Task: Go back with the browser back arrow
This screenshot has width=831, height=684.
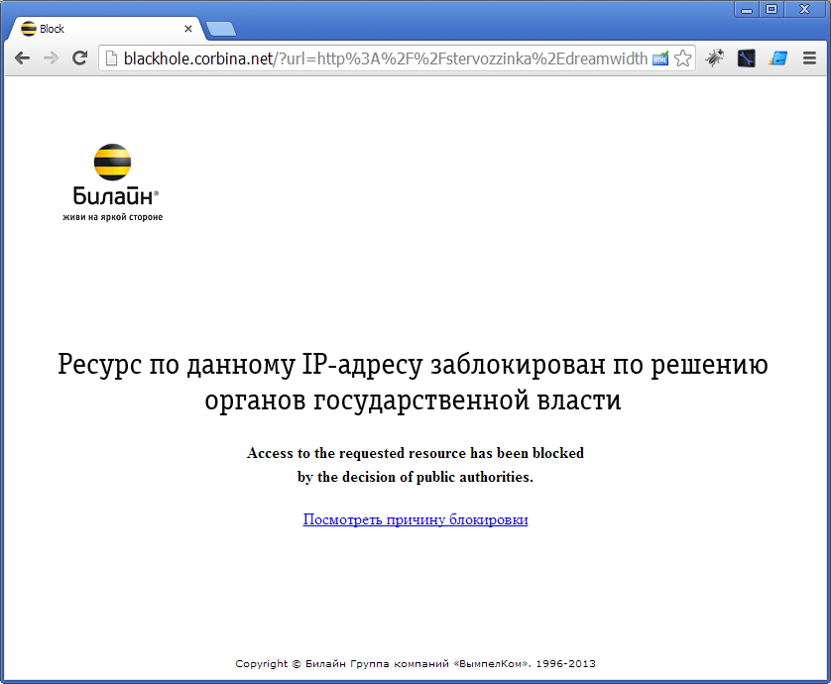Action: pyautogui.click(x=22, y=57)
